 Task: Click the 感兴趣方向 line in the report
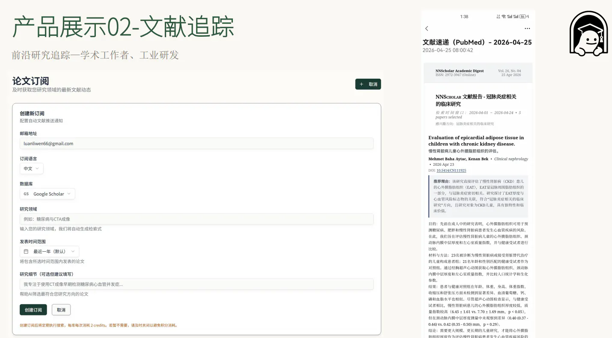coord(465,124)
